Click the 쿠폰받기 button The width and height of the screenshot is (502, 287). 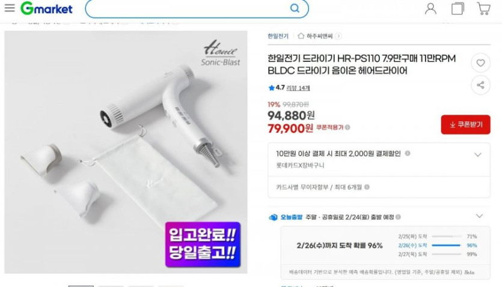(x=465, y=124)
